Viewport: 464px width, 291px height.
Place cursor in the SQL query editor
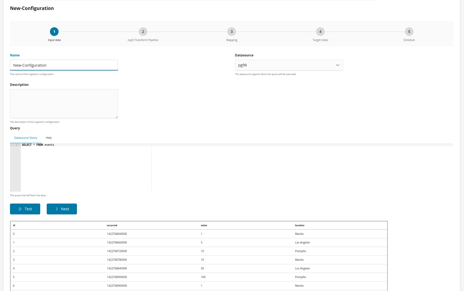(86, 167)
